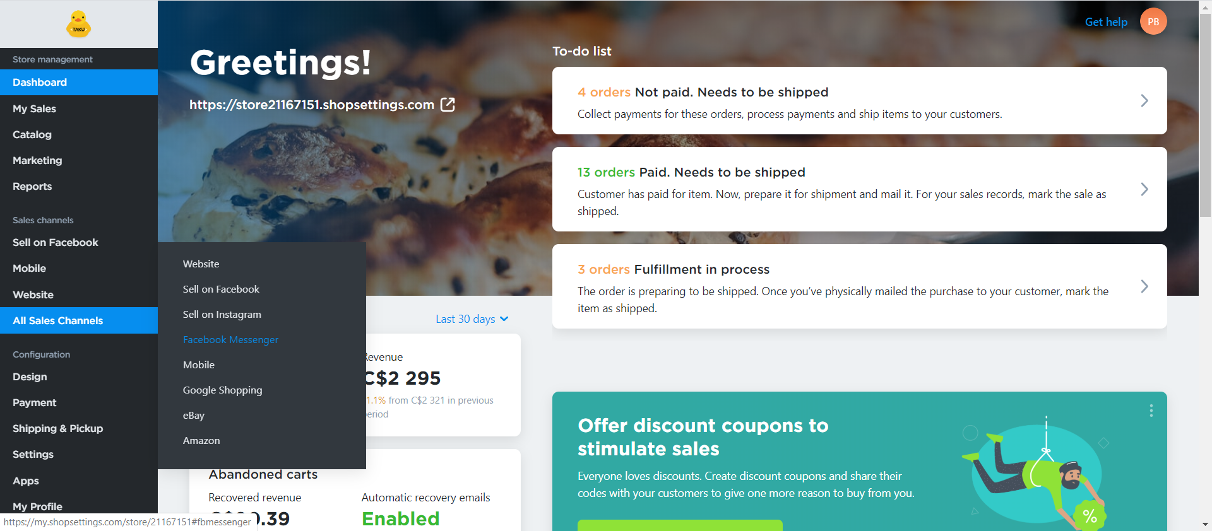Go to My Sales in sidebar

click(34, 108)
